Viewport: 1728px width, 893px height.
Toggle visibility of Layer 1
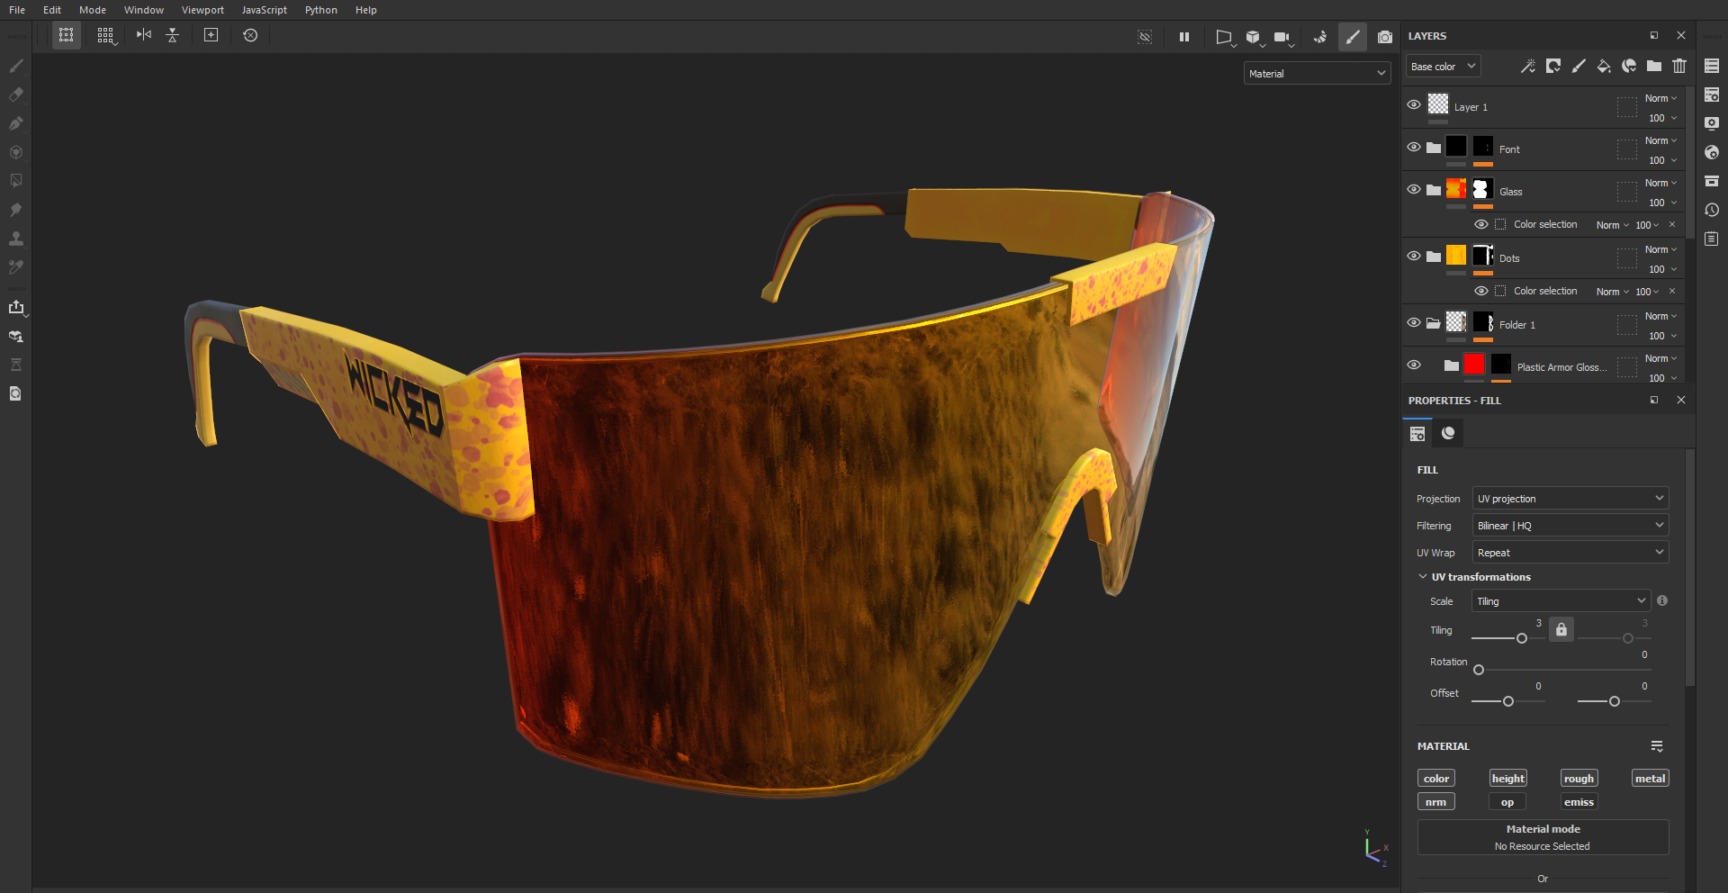pos(1414,105)
